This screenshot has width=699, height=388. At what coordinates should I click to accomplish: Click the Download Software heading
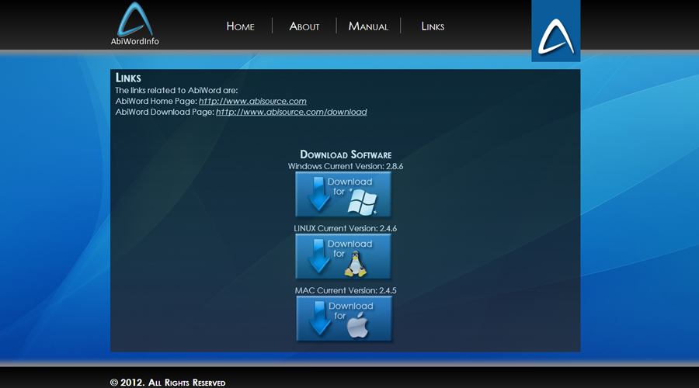(x=346, y=154)
